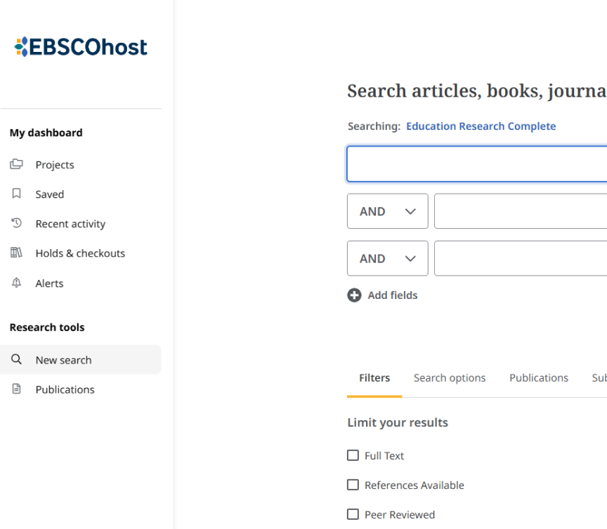607x529 pixels.
Task: Click the Alerts bell icon
Action: (x=16, y=283)
